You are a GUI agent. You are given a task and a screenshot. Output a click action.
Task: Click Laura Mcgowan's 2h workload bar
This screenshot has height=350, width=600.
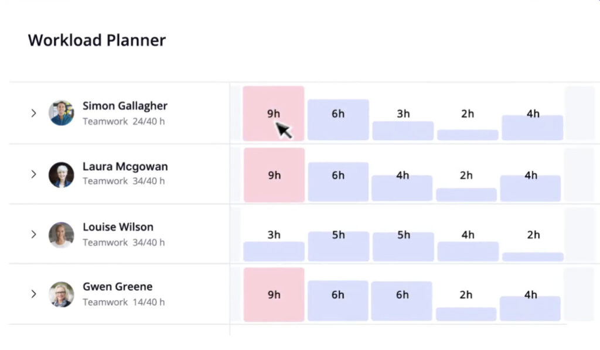[466, 194]
